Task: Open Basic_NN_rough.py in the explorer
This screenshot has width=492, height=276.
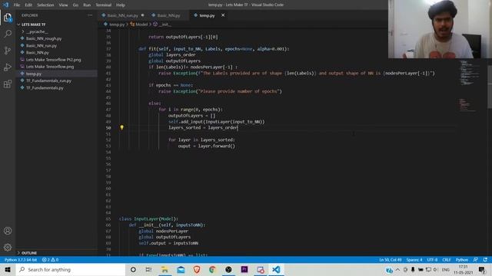Action: (44, 38)
